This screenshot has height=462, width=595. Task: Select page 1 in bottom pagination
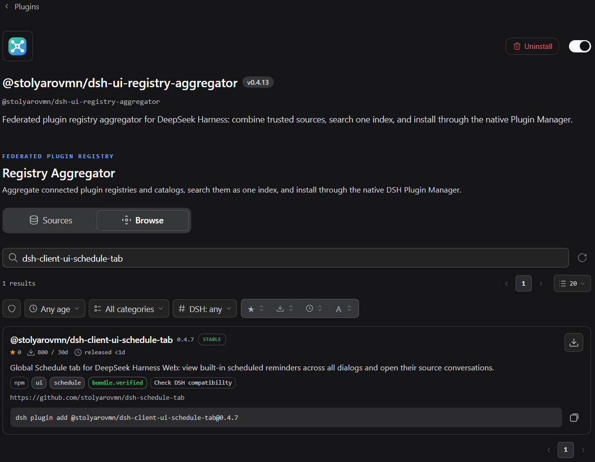point(566,450)
